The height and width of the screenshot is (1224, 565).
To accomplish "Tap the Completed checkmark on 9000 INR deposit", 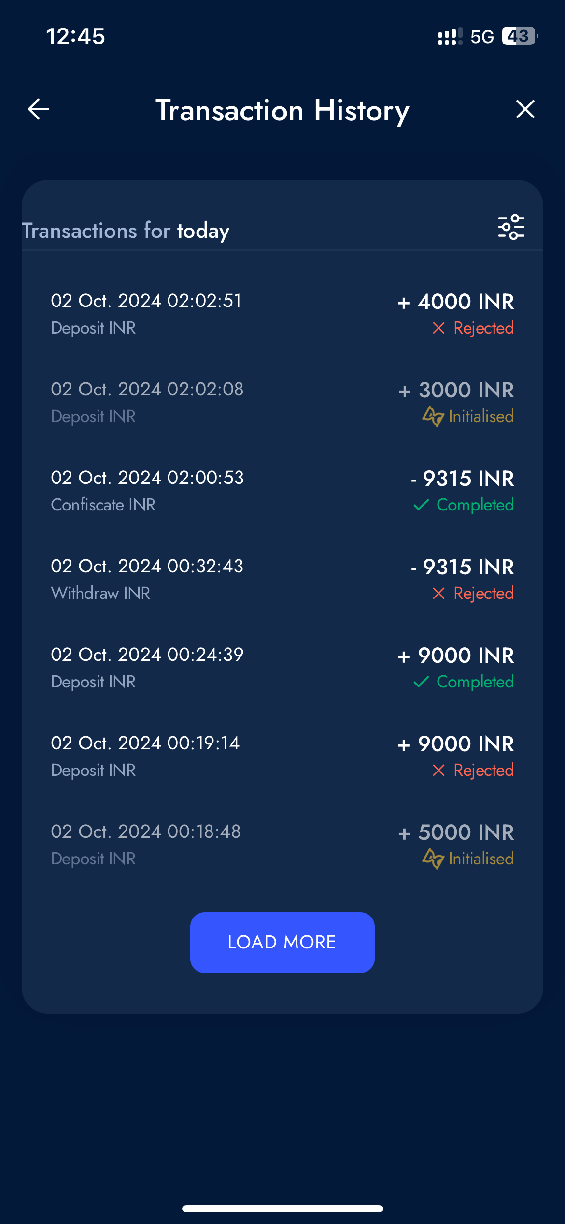I will [x=421, y=682].
